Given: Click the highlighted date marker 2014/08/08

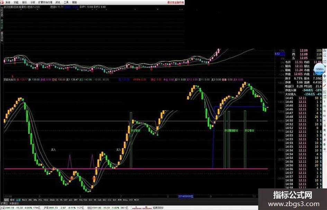Looking at the screenshot, I should coord(185,196).
